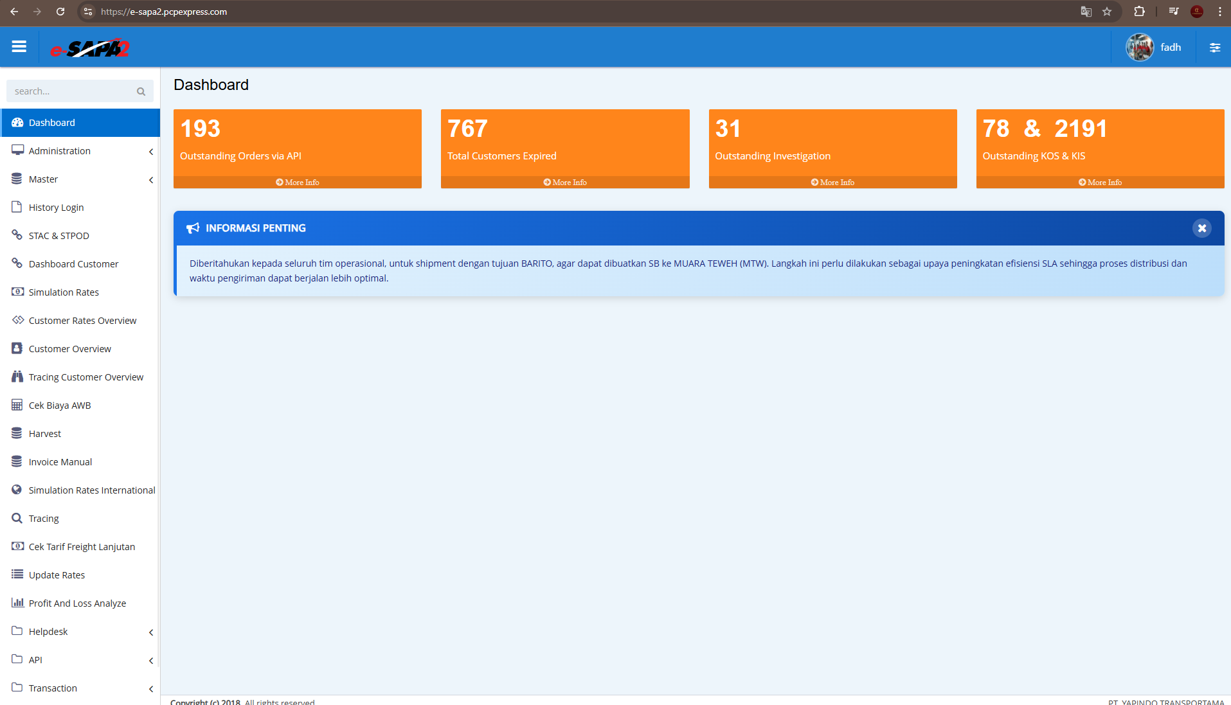Click the 31 outstanding investigation count

coord(728,129)
